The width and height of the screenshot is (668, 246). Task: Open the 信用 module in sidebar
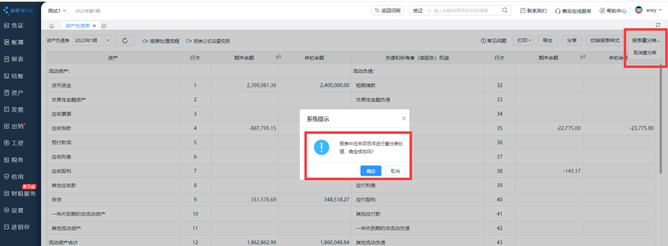14,176
